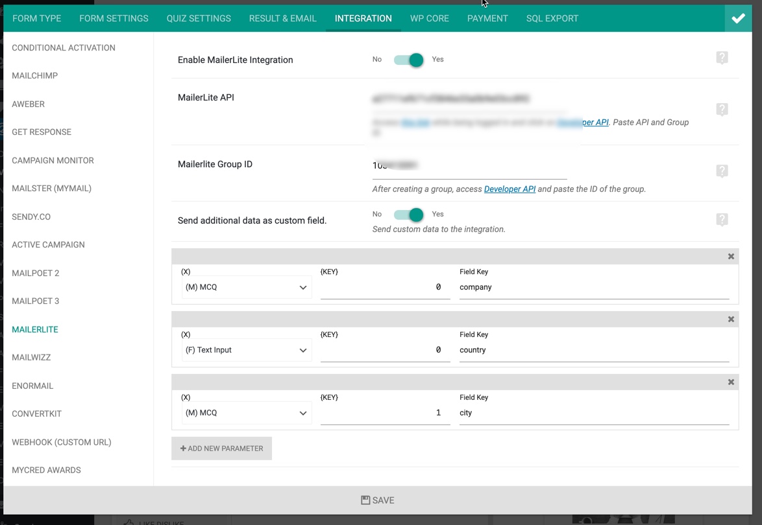The image size is (762, 525).
Task: Click Field Key input containing country
Action: (x=594, y=350)
